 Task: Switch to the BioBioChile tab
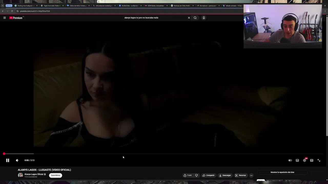point(130,6)
